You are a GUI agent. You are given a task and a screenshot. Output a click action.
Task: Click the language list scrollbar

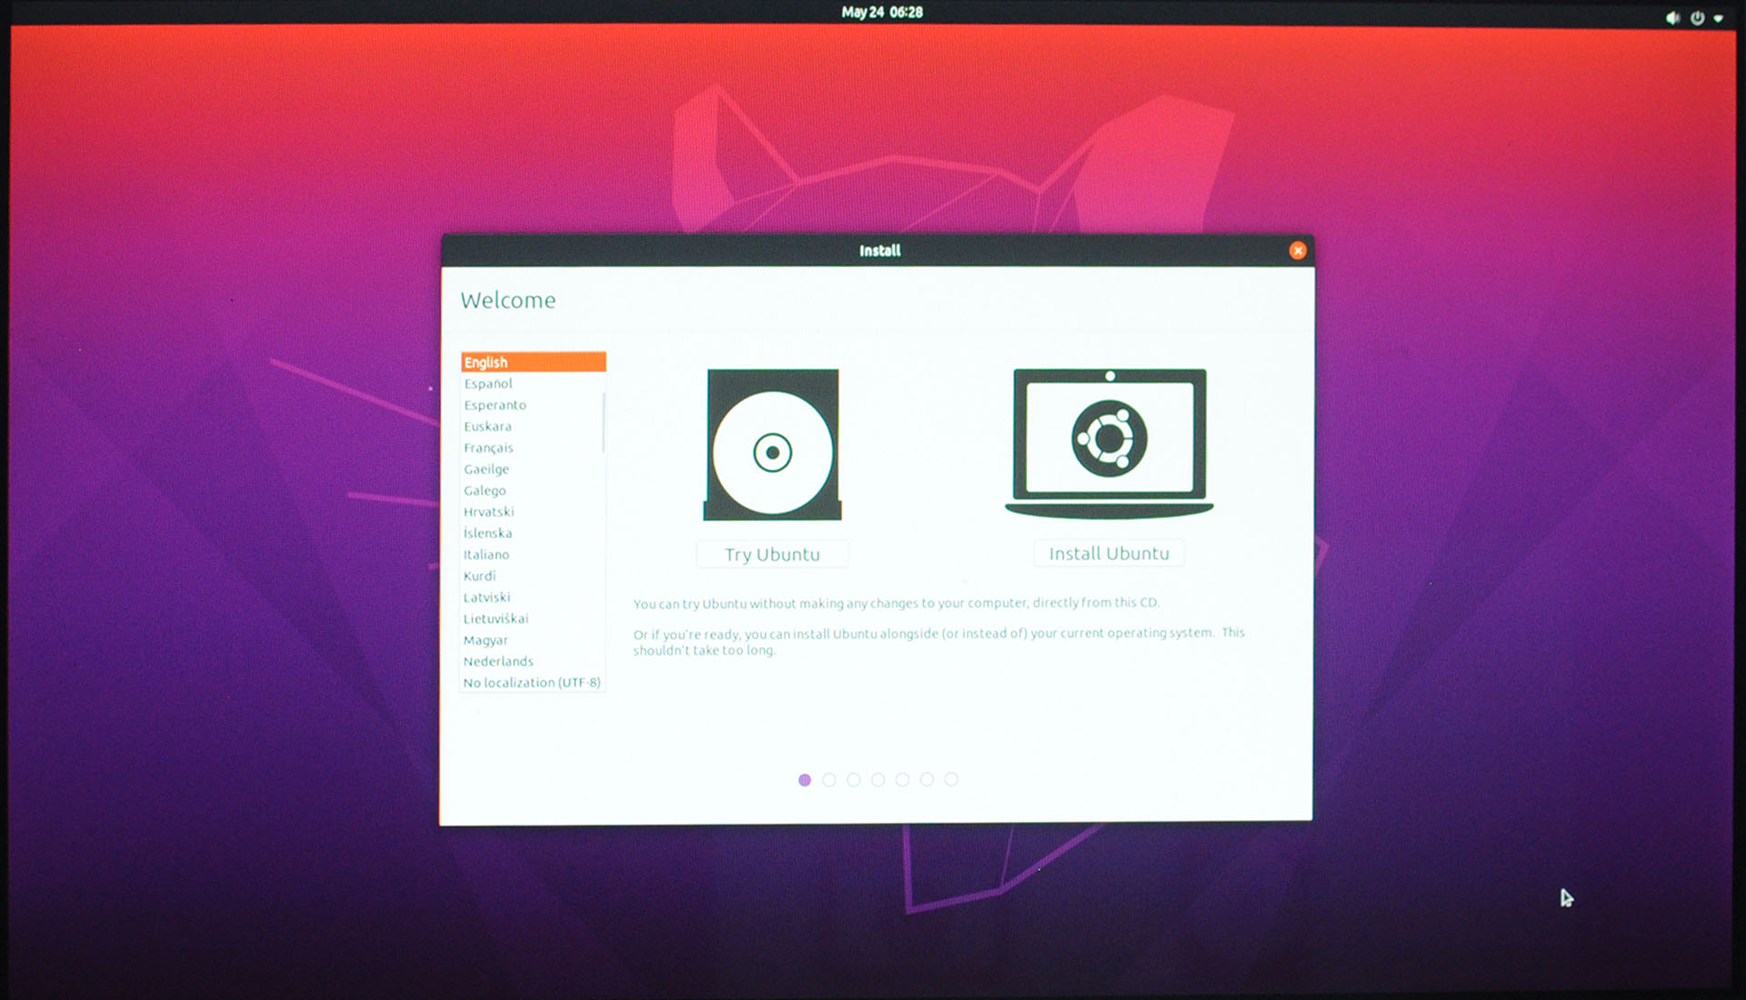pos(603,423)
